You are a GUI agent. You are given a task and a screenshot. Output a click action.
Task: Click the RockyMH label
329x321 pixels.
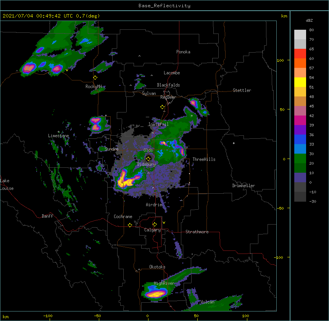coord(94,87)
